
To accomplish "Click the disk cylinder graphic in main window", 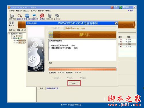I will click(127, 25).
